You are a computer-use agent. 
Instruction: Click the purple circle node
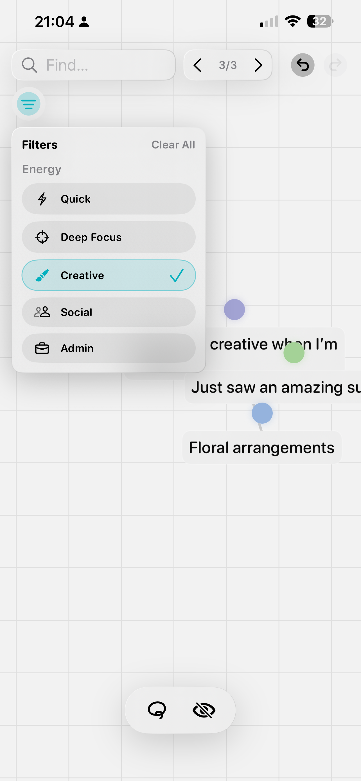coord(234,310)
